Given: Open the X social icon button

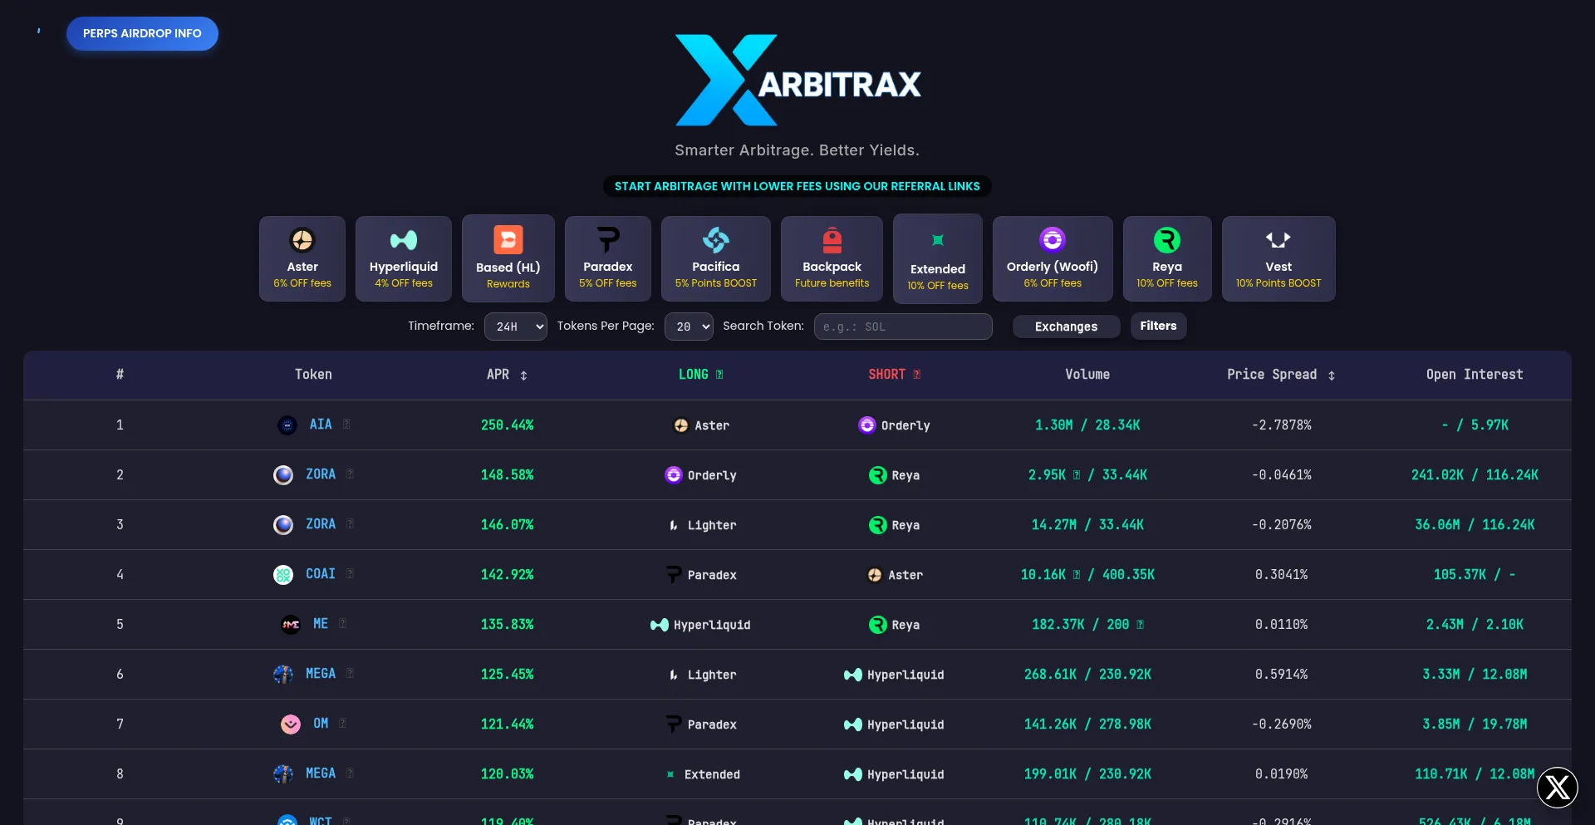Looking at the screenshot, I should coord(1557,787).
